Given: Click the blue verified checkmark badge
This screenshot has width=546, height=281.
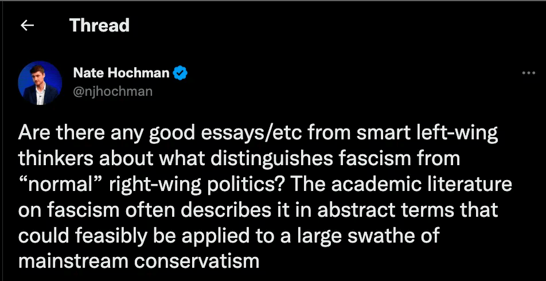Looking at the screenshot, I should (x=181, y=73).
